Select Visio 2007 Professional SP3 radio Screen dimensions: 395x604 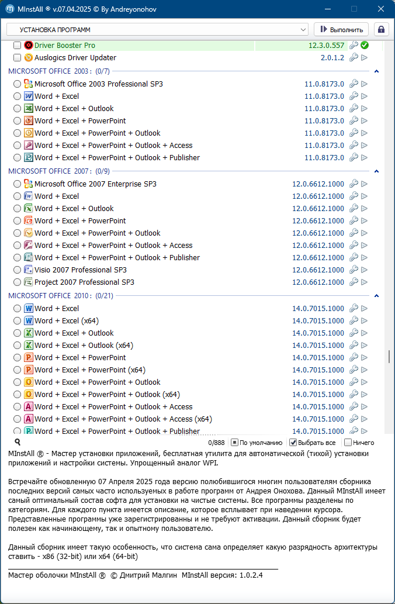tap(17, 270)
